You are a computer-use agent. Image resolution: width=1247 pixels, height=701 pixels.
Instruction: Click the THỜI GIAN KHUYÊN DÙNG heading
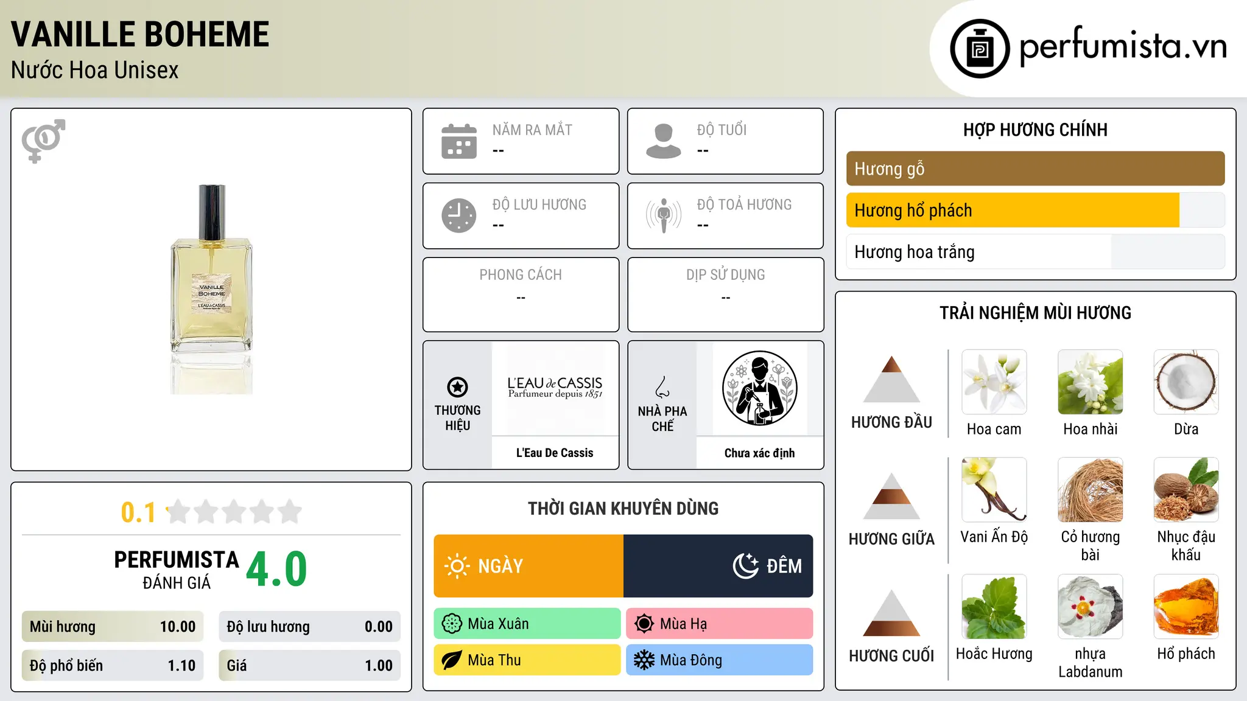click(x=623, y=508)
